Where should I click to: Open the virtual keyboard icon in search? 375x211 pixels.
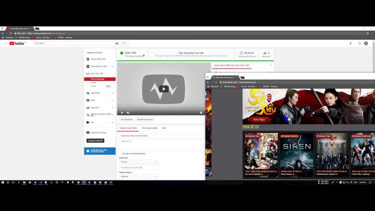[x=117, y=43]
